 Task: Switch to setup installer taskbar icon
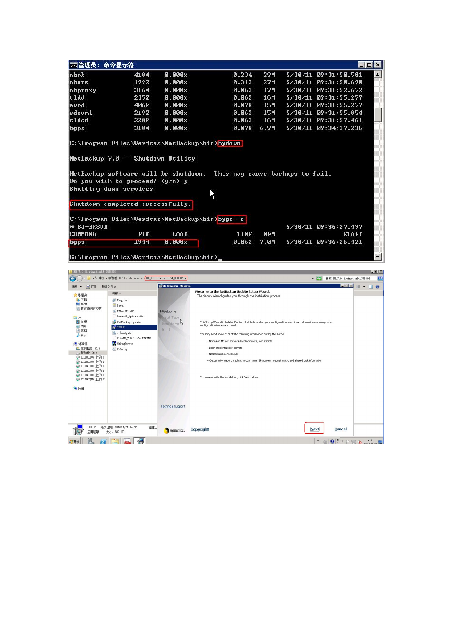point(140,441)
